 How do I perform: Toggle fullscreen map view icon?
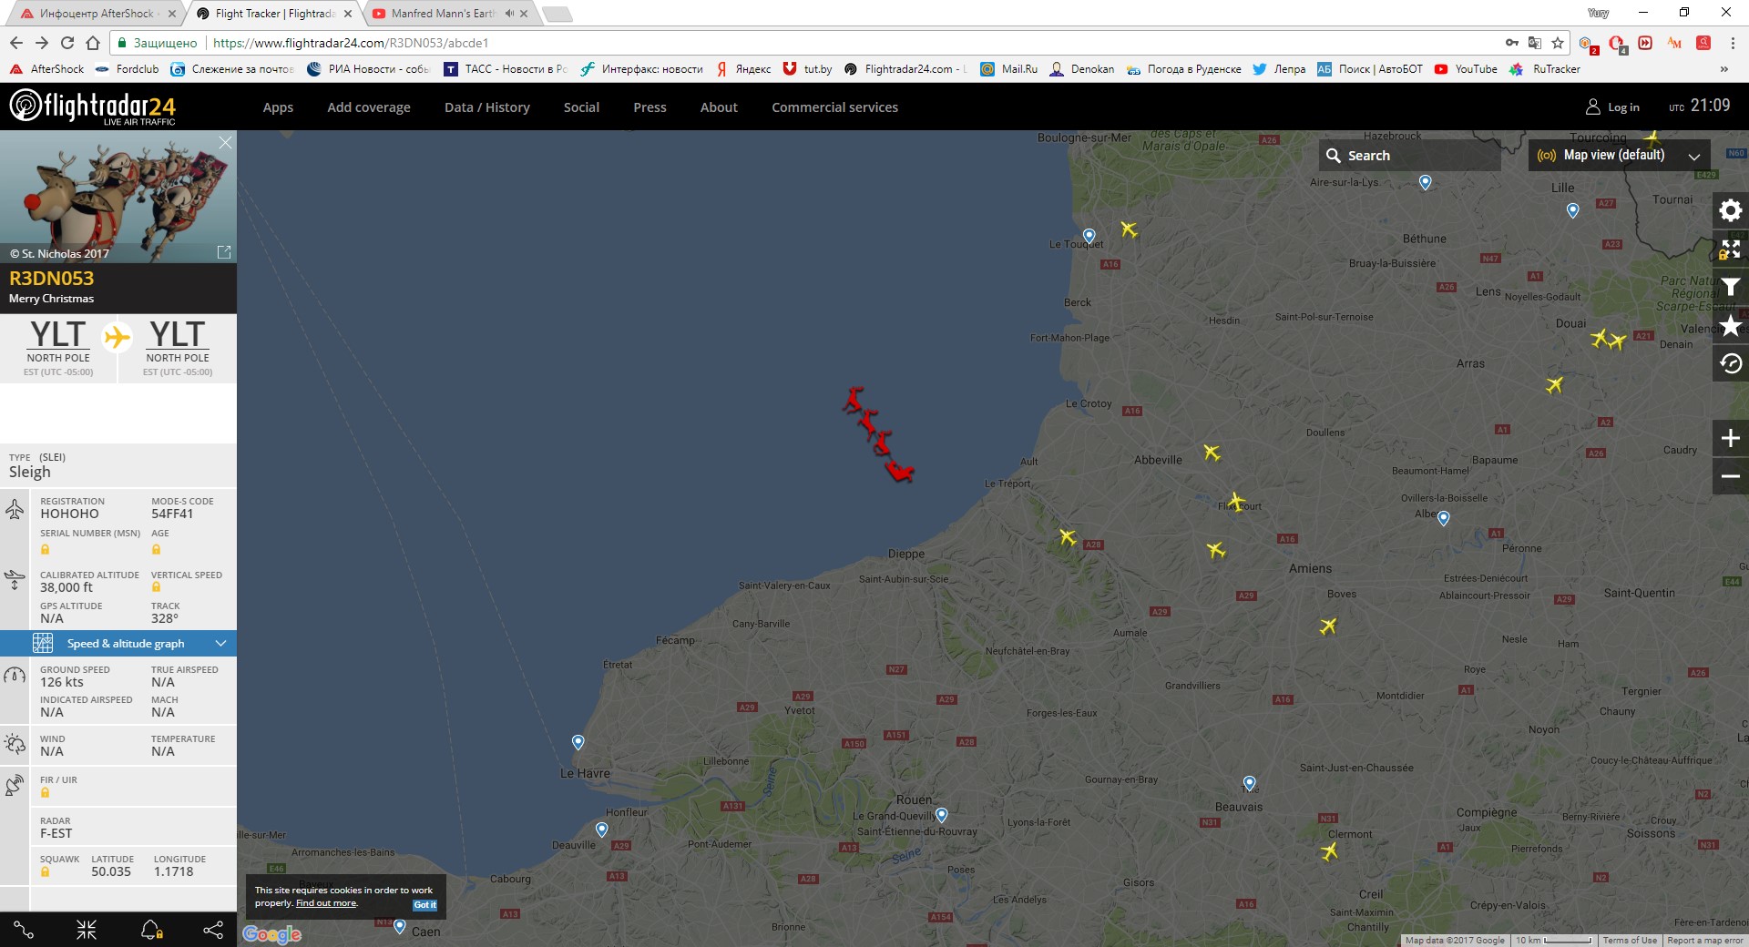1730,249
